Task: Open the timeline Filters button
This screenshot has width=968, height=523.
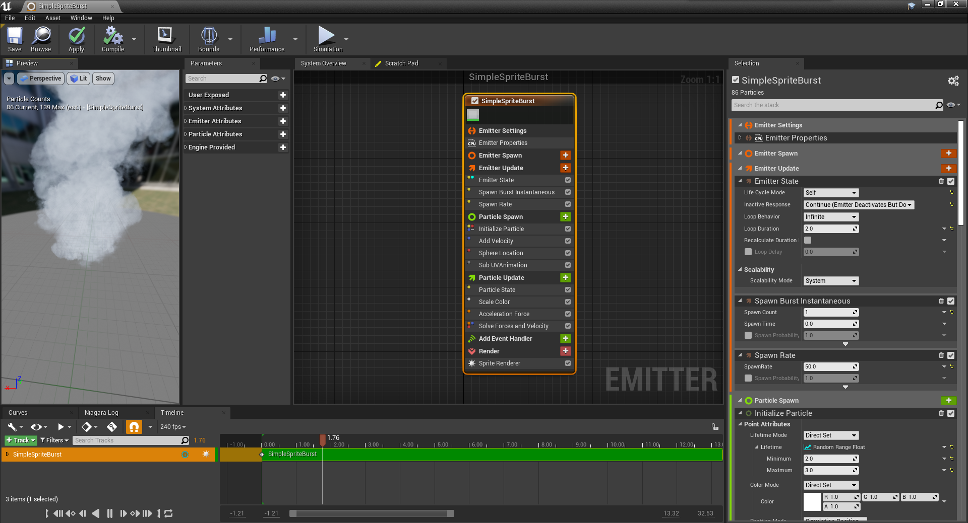Action: 54,440
